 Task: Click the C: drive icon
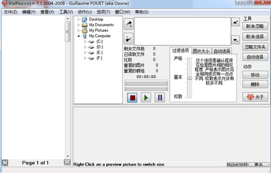(91, 42)
